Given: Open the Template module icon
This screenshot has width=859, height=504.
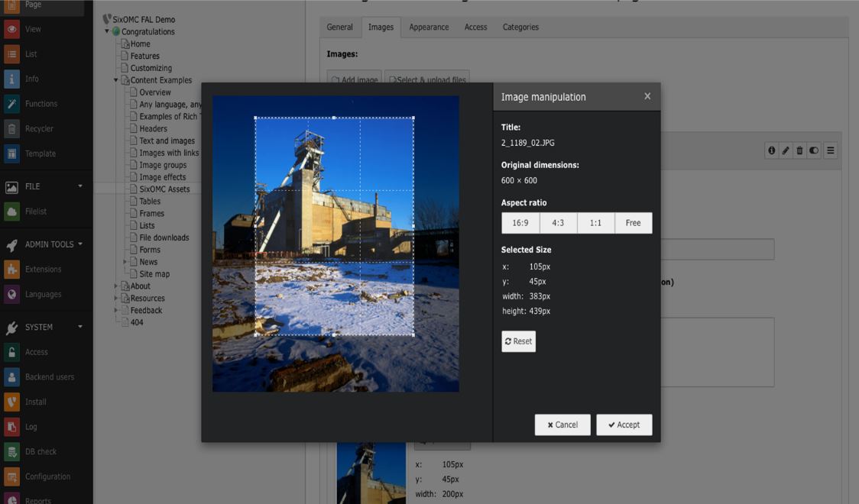Looking at the screenshot, I should click(11, 153).
